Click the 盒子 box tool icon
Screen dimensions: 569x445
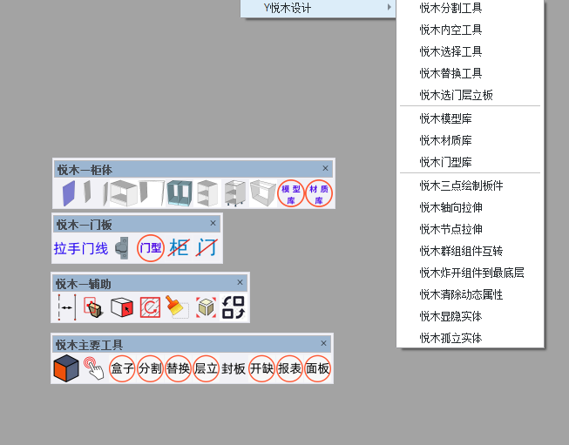pyautogui.click(x=122, y=368)
